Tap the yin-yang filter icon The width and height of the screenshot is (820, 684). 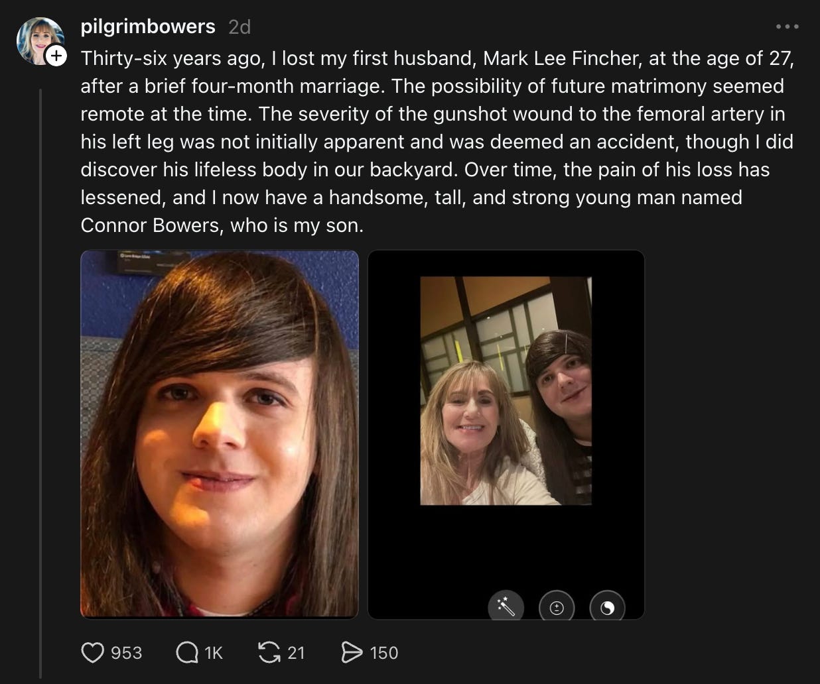(607, 606)
